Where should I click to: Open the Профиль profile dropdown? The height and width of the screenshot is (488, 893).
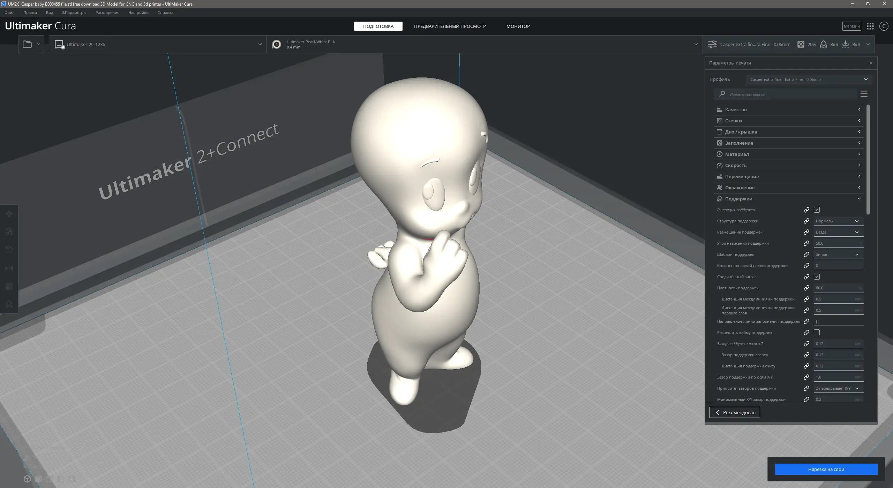click(809, 79)
